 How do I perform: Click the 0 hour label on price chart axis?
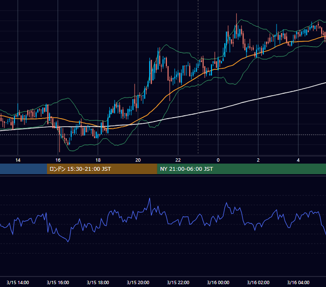pyautogui.click(x=218, y=160)
